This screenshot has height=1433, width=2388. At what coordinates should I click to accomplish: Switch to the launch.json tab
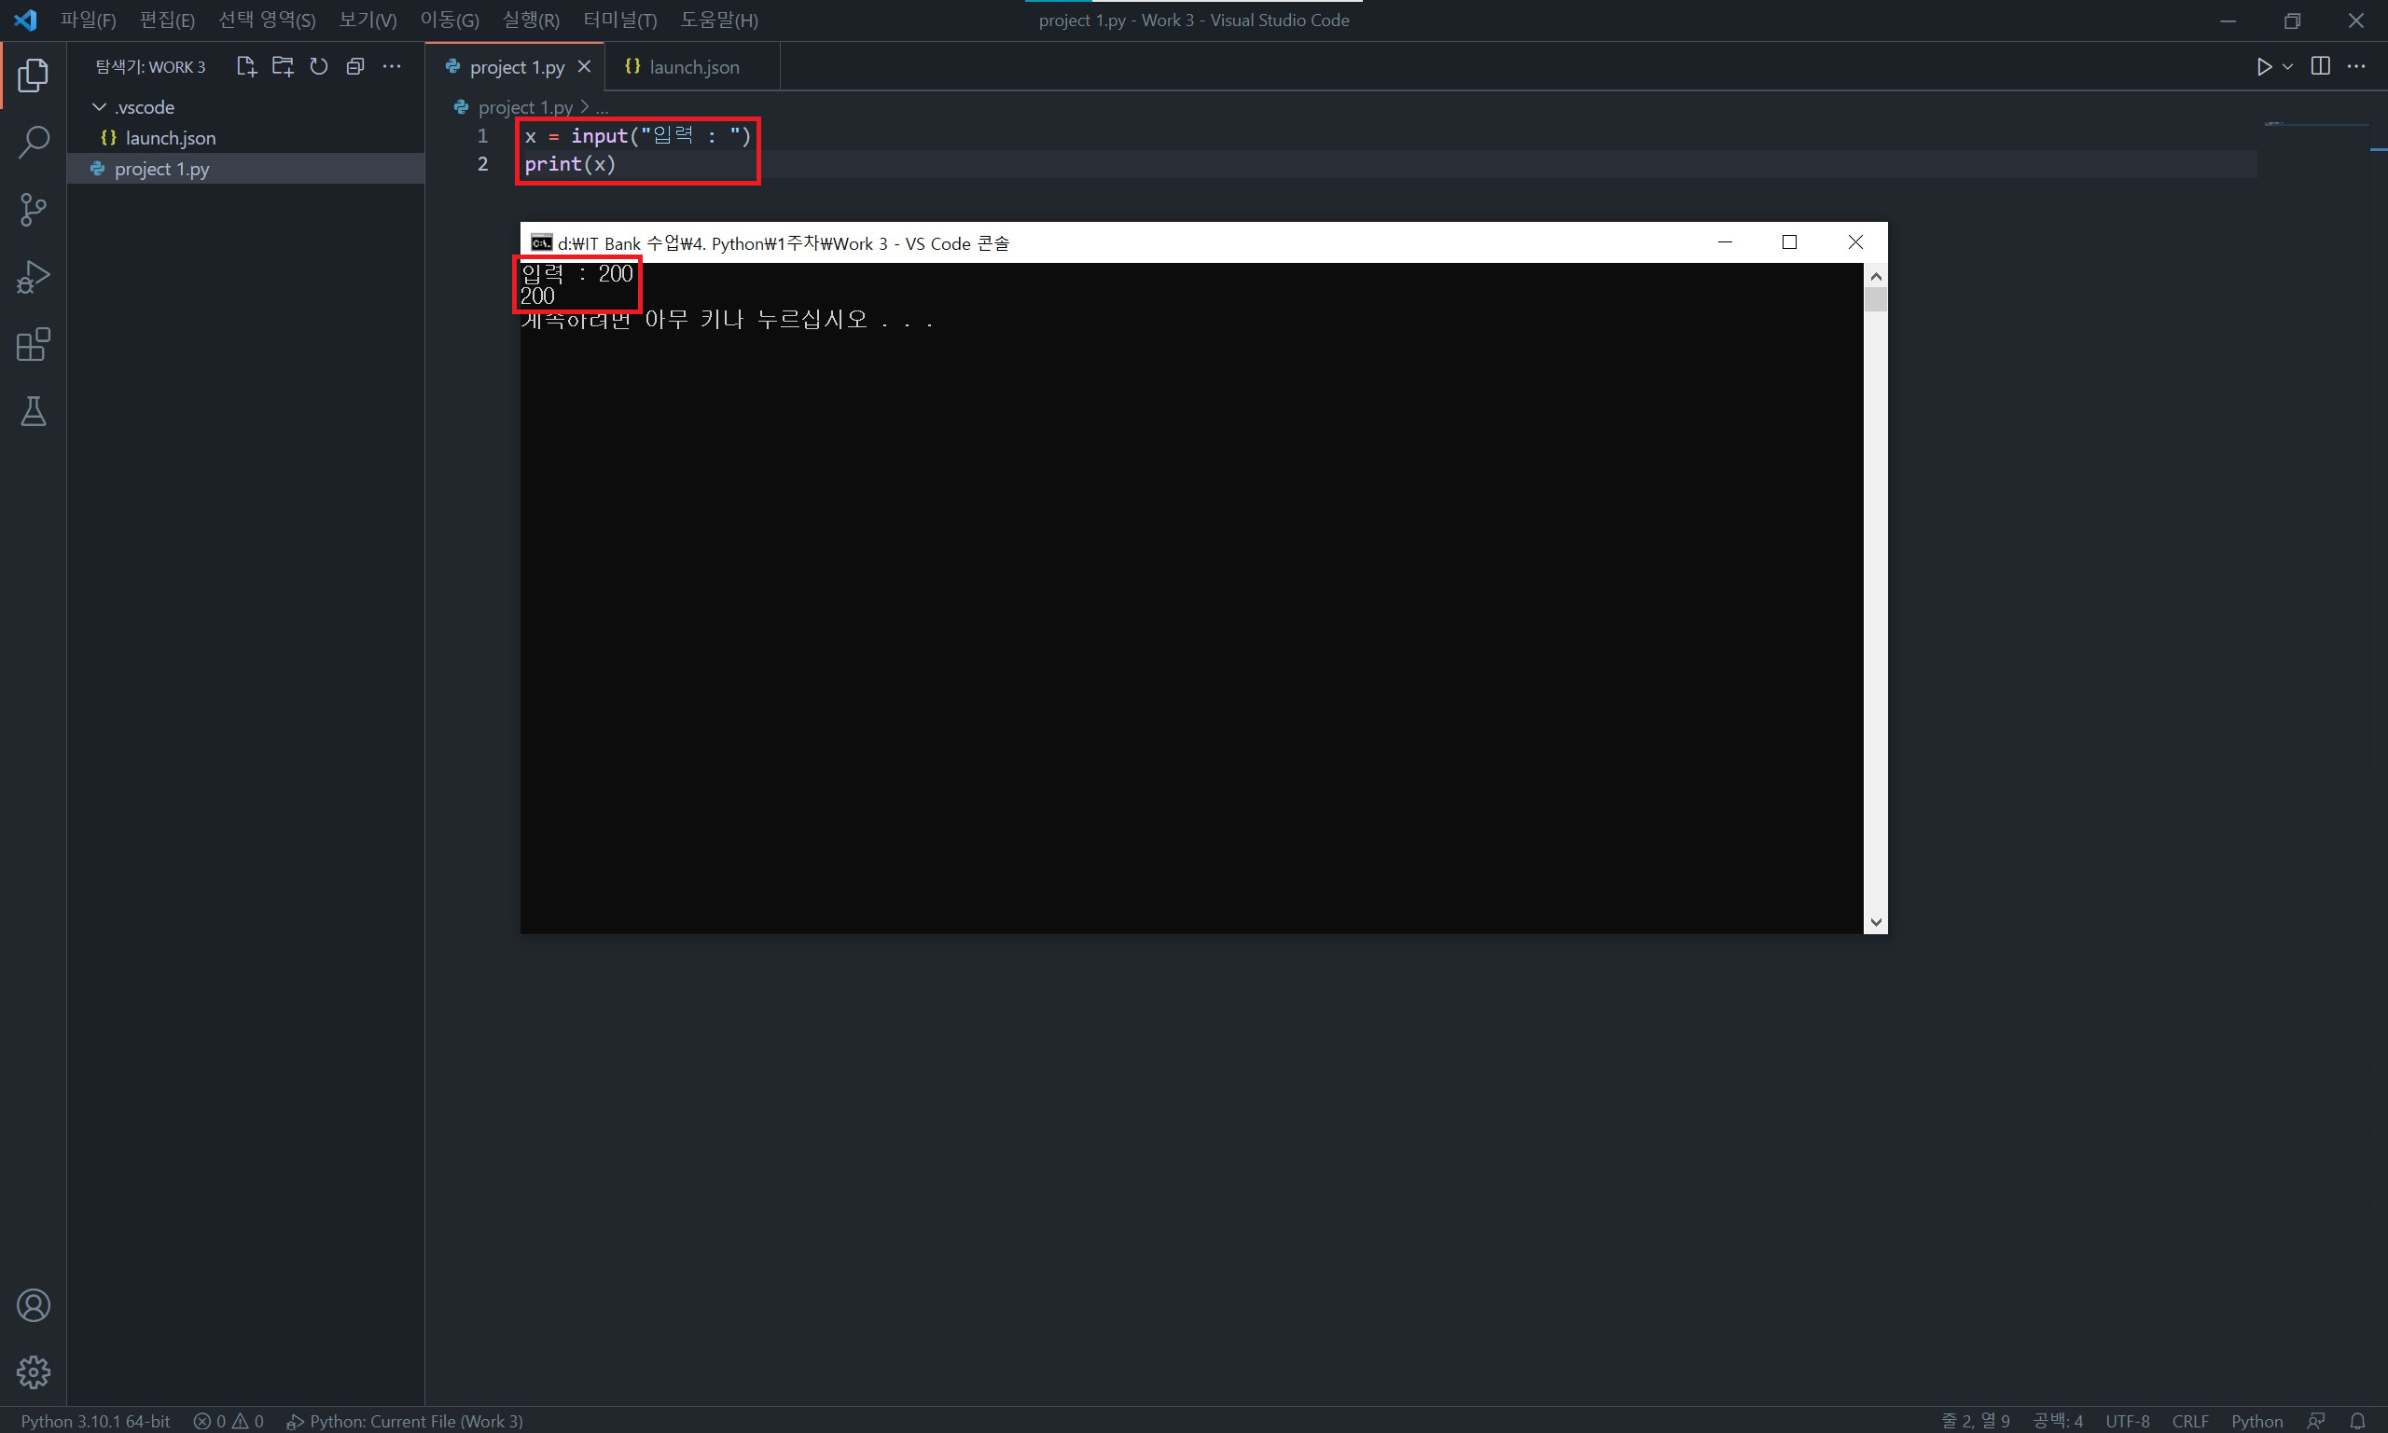coord(693,66)
